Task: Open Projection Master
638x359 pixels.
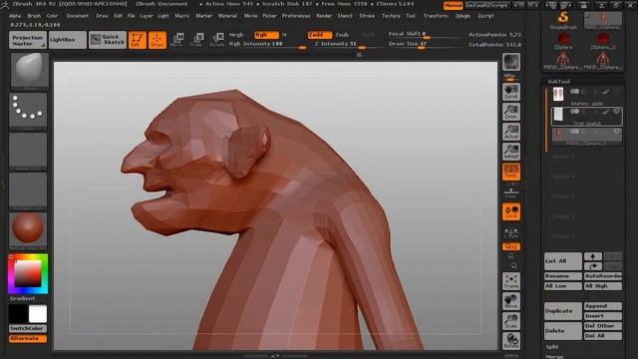Action: click(27, 40)
